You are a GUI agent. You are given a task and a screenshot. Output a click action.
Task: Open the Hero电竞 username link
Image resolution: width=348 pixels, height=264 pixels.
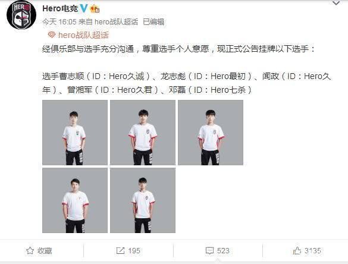coord(60,8)
